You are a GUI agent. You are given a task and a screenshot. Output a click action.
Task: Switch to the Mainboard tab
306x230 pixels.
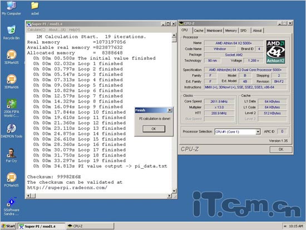pyautogui.click(x=214, y=31)
